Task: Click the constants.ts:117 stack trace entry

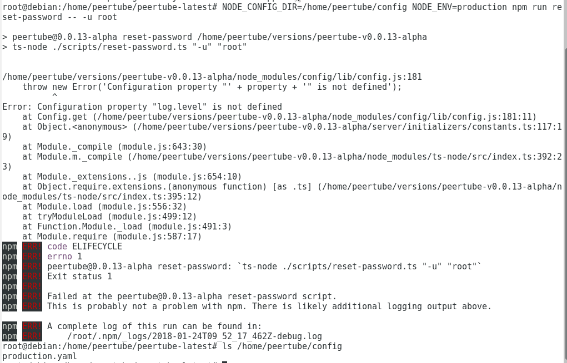Action: (282, 132)
